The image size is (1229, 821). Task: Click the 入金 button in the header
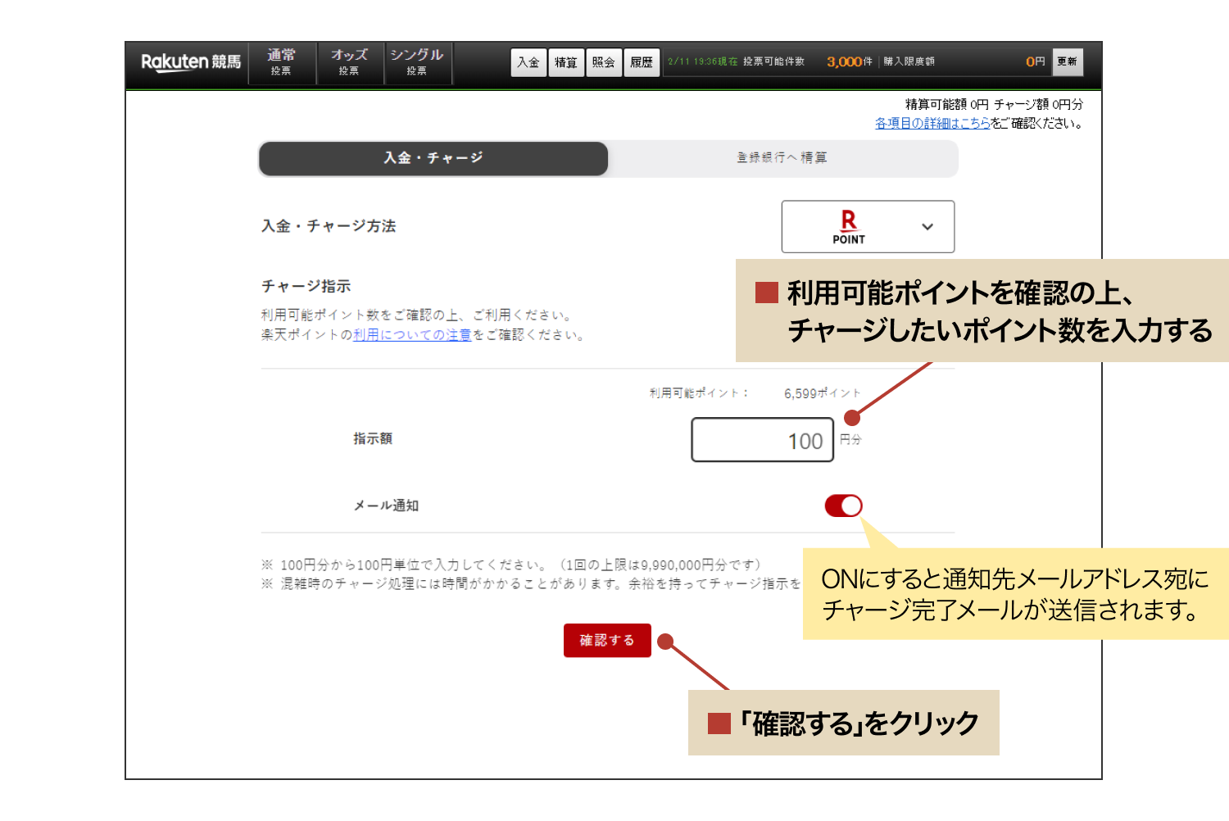pyautogui.click(x=528, y=61)
